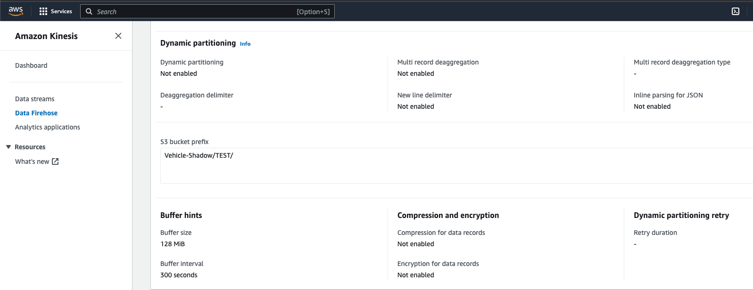Click the Multi record deaggregation type label
This screenshot has height=290, width=753.
[x=682, y=62]
